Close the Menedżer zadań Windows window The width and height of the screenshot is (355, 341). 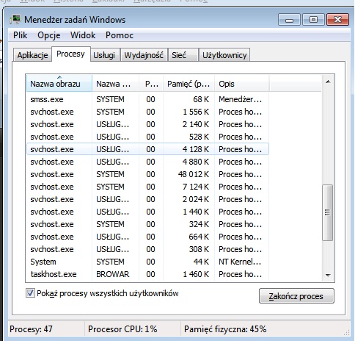coord(337,20)
